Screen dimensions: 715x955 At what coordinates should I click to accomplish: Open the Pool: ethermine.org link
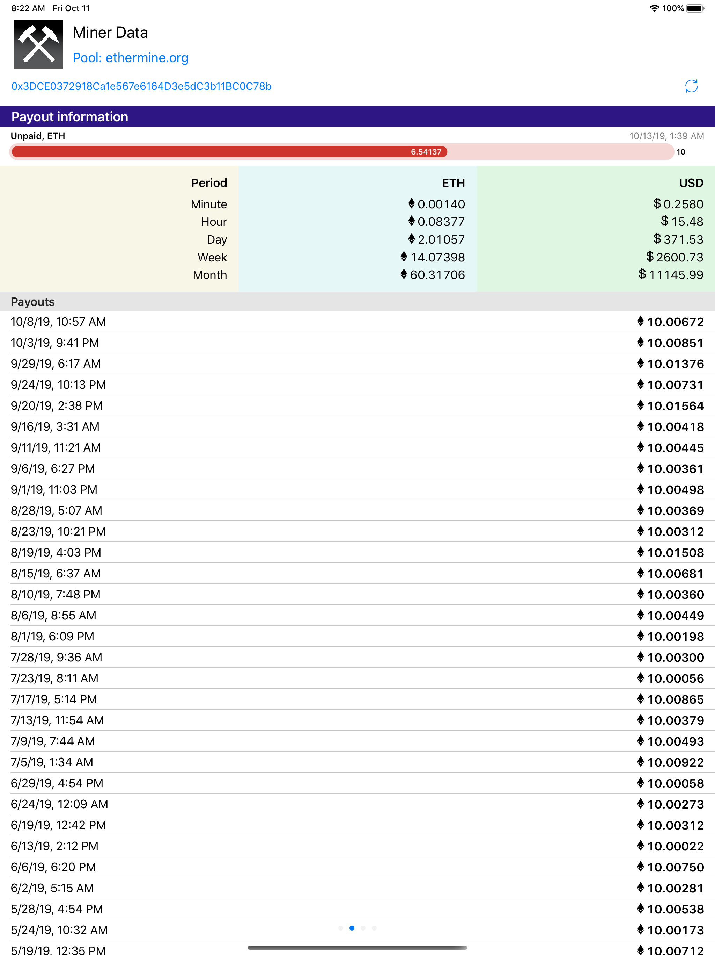coord(131,57)
